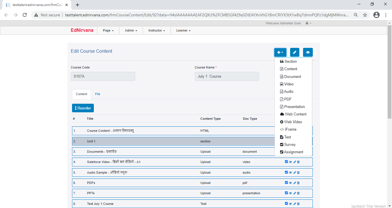Toggle the checkbox for the PDFs row
This screenshot has width=392, height=208.
click(x=286, y=183)
